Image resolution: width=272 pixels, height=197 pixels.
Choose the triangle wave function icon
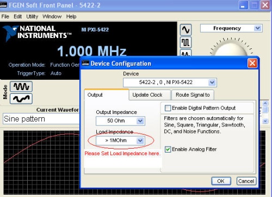tap(186, 53)
